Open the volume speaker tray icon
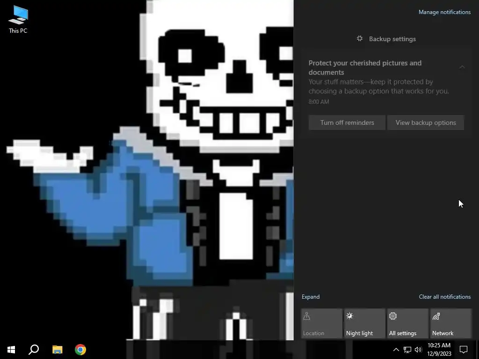 tap(418, 350)
